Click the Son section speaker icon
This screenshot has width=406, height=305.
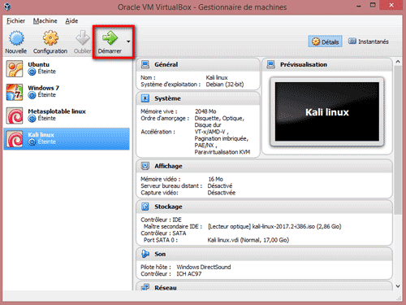[145, 254]
